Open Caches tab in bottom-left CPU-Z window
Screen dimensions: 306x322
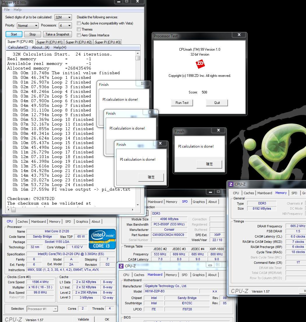(x=23, y=222)
